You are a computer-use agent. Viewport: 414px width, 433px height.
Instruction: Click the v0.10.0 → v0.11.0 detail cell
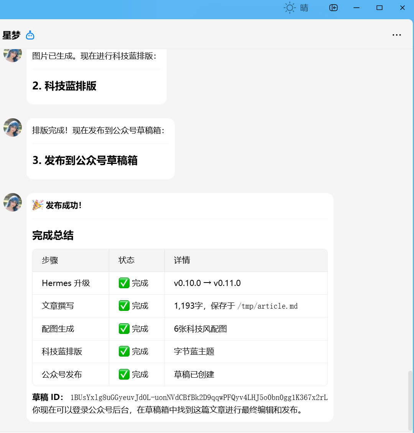point(207,283)
